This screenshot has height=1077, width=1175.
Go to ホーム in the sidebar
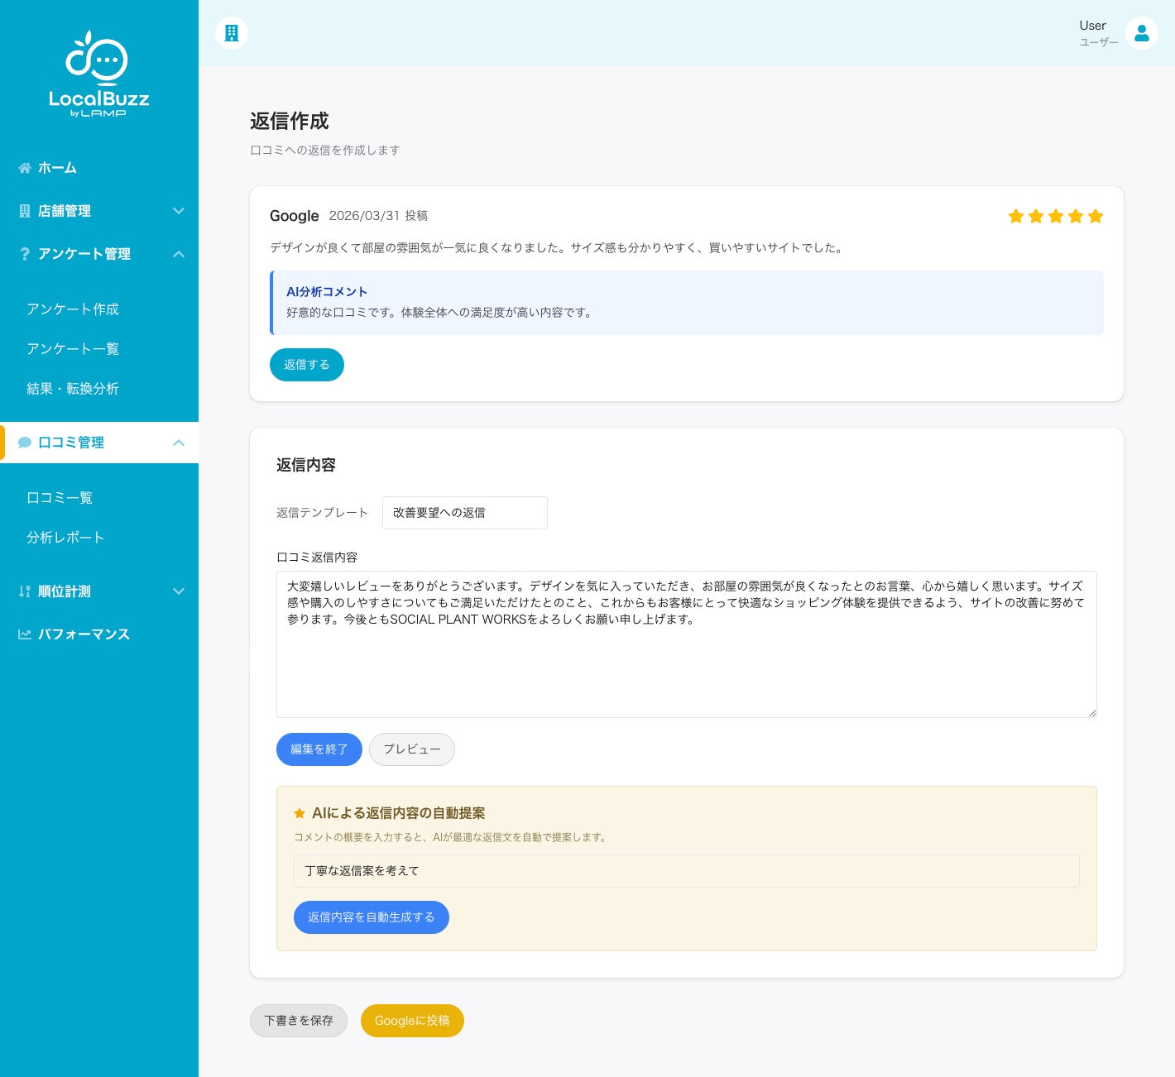pos(99,168)
